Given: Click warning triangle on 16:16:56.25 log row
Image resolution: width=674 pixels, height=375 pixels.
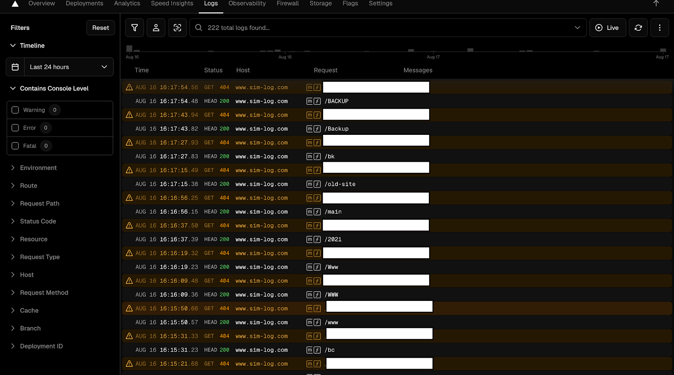Looking at the screenshot, I should pos(129,198).
